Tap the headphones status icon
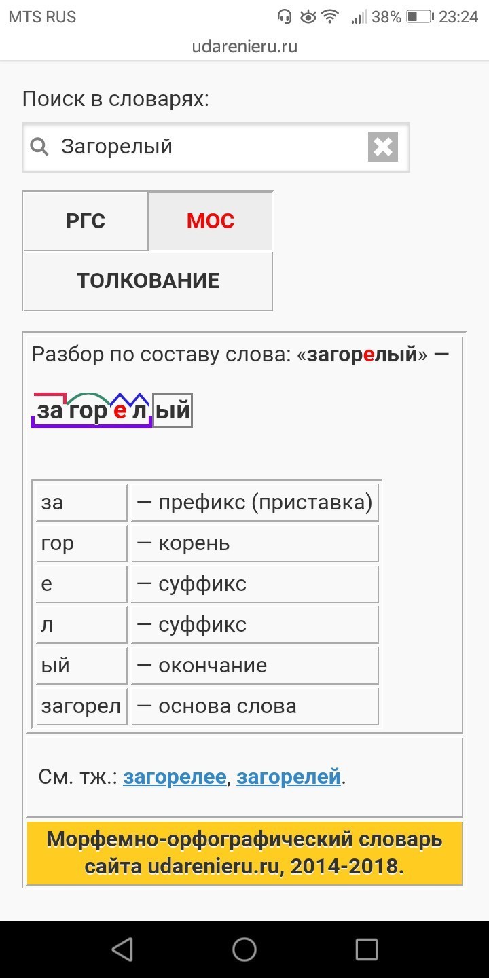Image resolution: width=489 pixels, height=978 pixels. pos(285,17)
